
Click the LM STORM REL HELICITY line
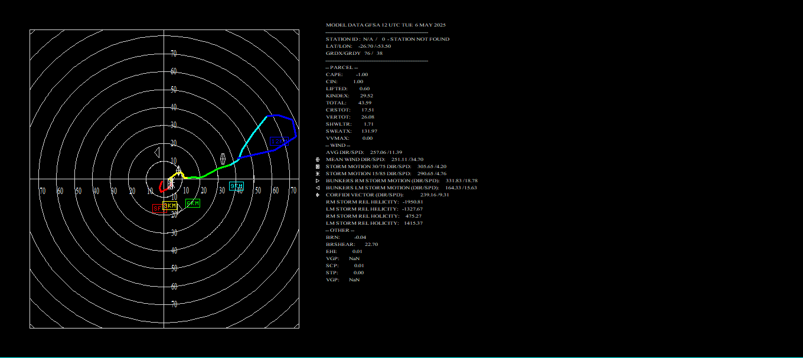[374, 209]
